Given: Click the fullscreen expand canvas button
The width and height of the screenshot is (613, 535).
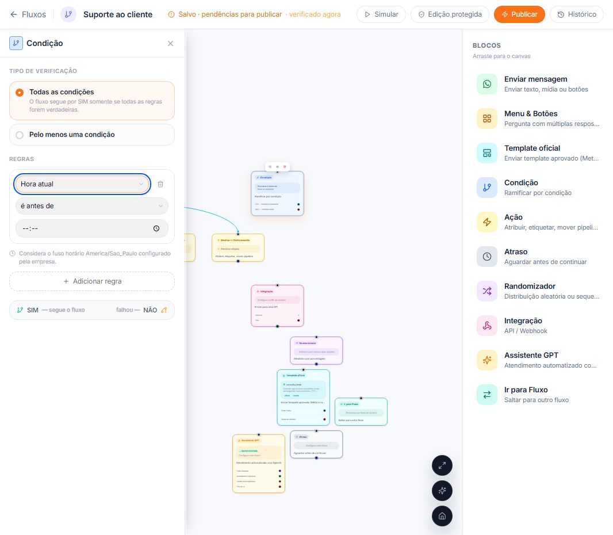Looking at the screenshot, I should (x=442, y=465).
